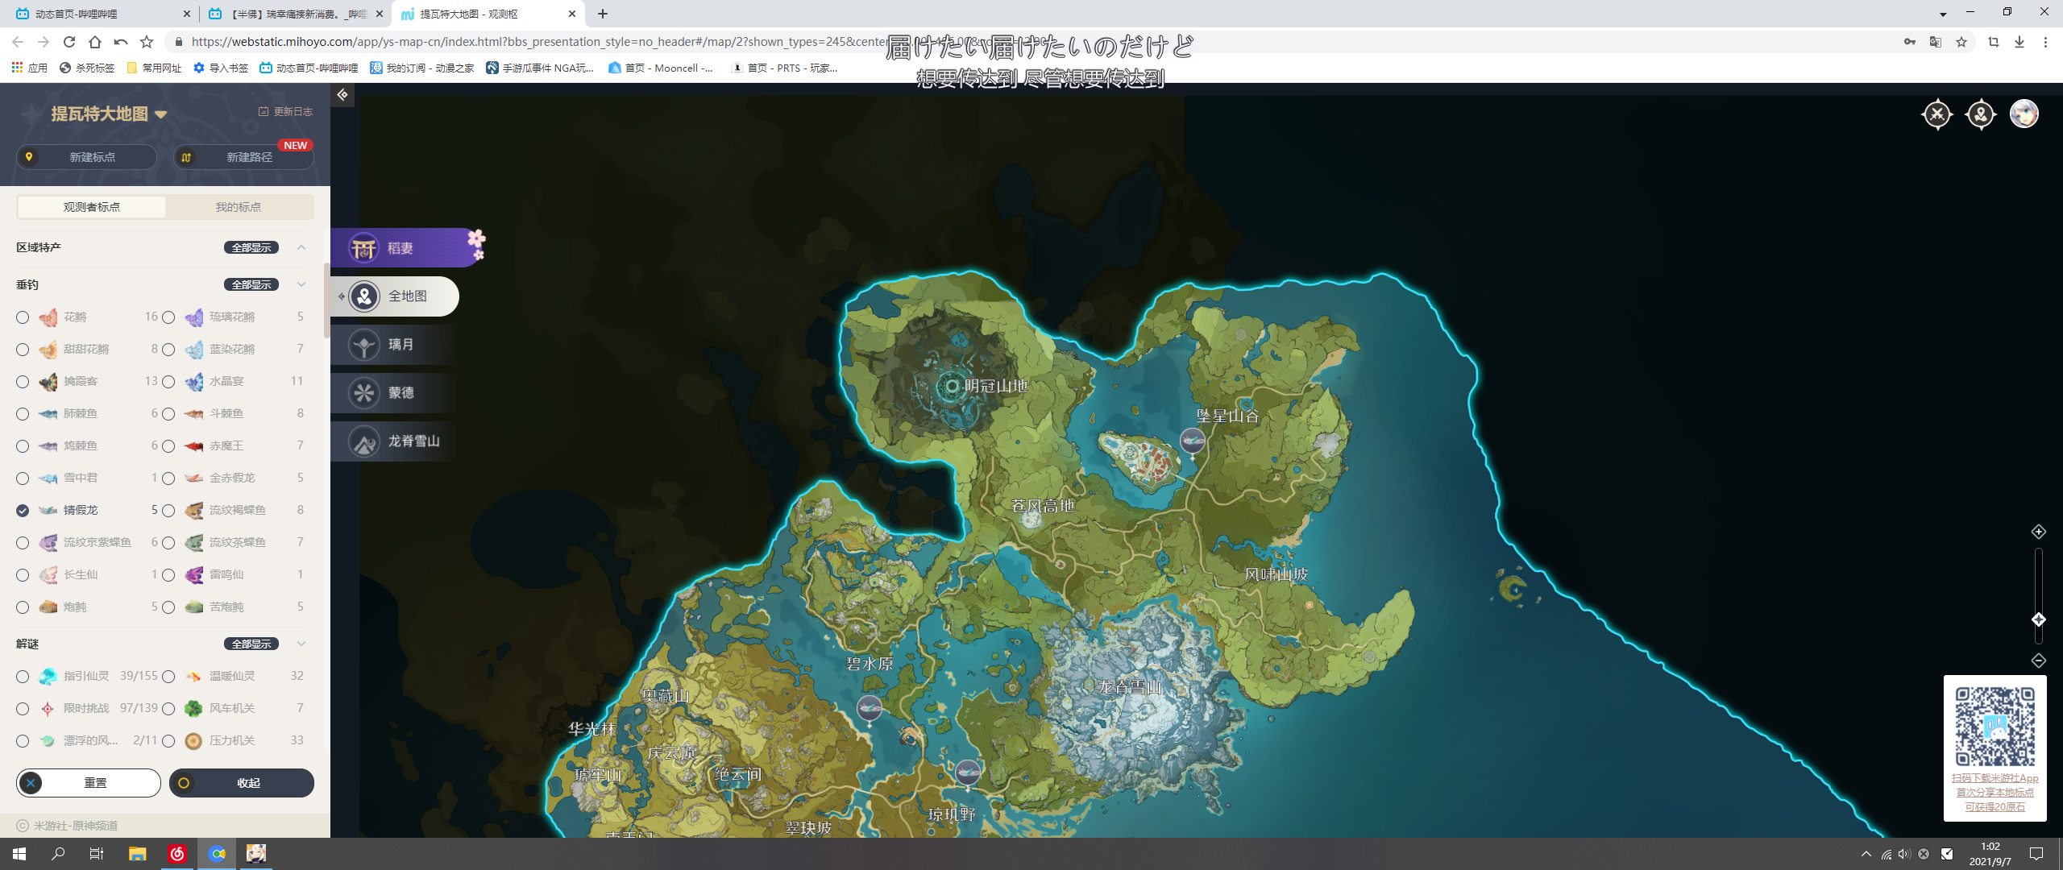Zoom out with the map minus icon
This screenshot has width=2063, height=870.
coord(2039,661)
